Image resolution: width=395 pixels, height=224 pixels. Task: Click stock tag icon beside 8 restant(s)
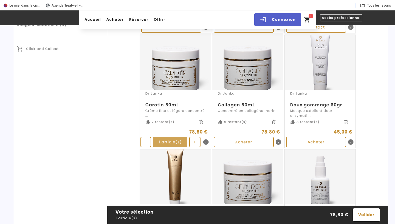[292, 122]
